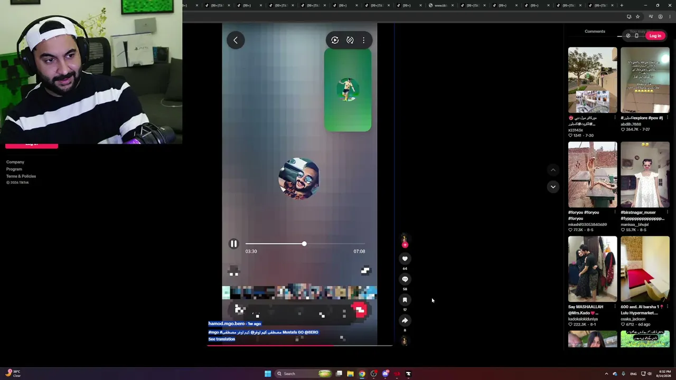The height and width of the screenshot is (380, 676).
Task: Open manisaa__bhujel video thumbnail
Action: [x=645, y=175]
